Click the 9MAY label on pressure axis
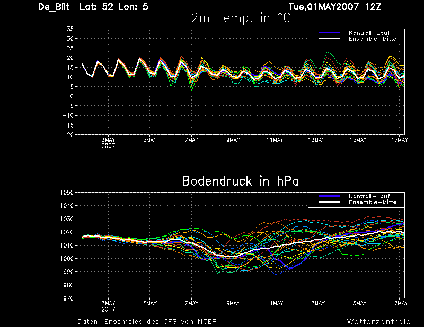Viewport: 424px width, 327px height. pyautogui.click(x=233, y=304)
